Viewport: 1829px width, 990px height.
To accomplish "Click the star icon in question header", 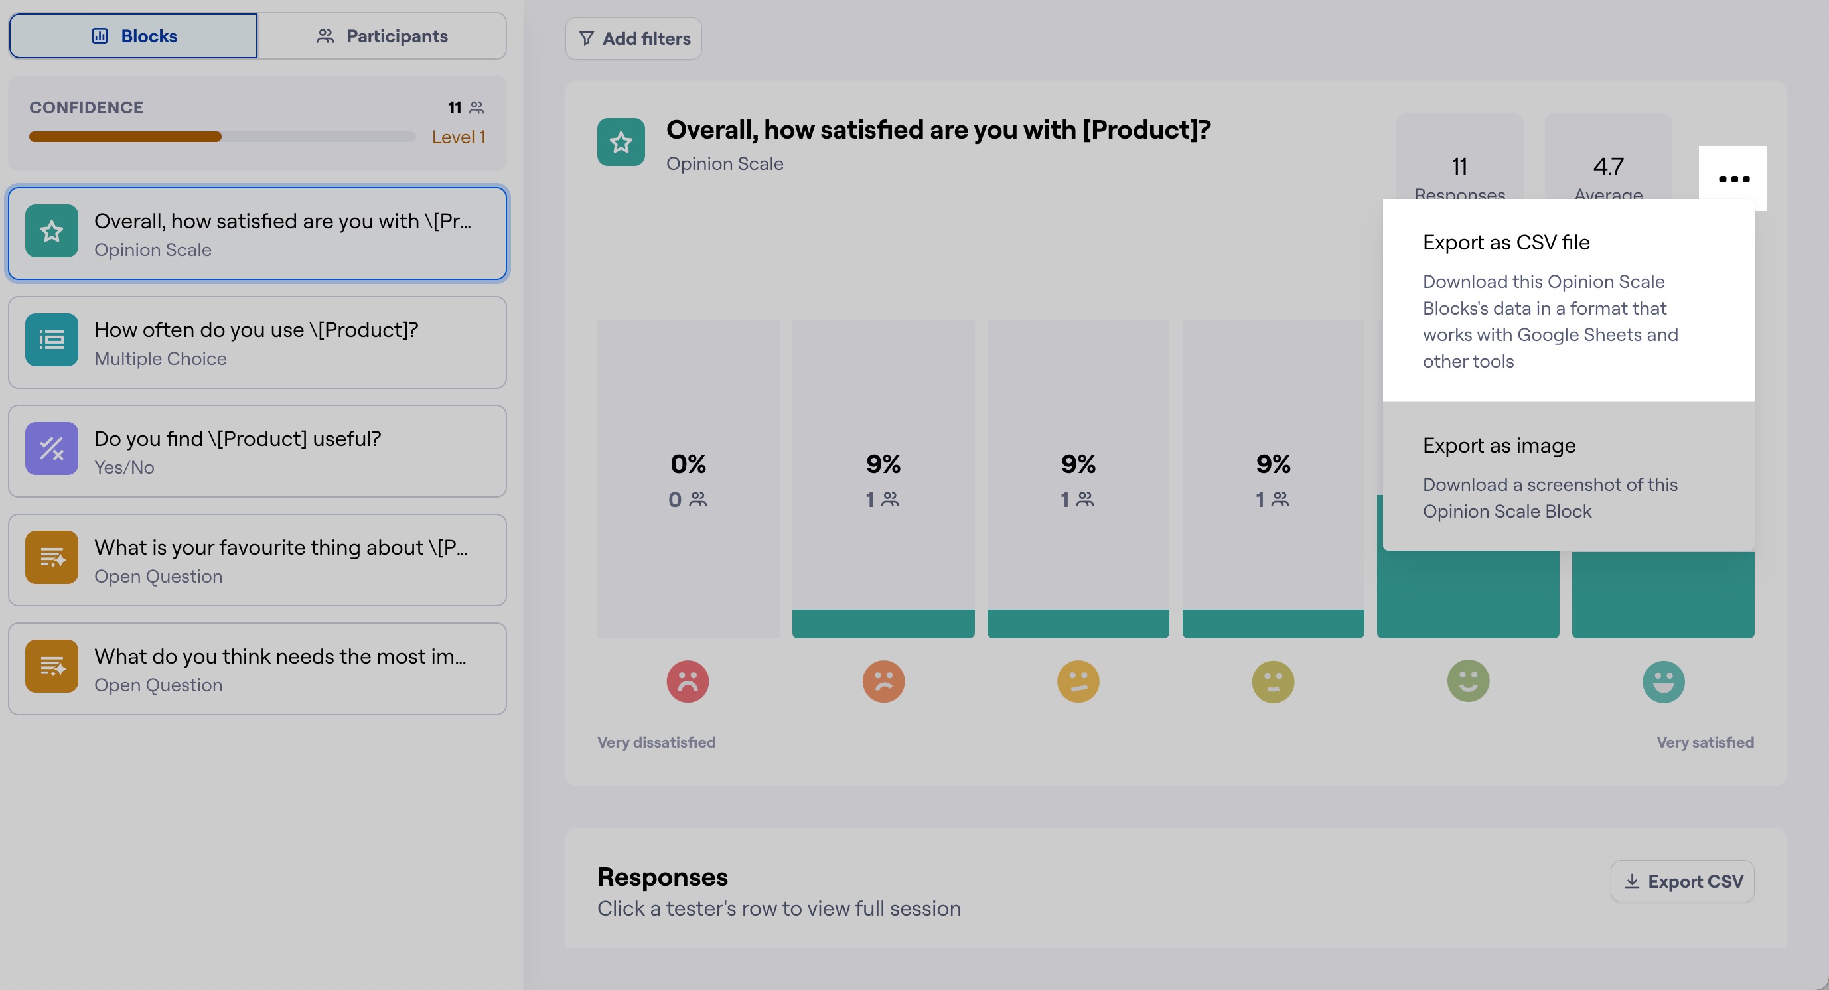I will (x=621, y=142).
